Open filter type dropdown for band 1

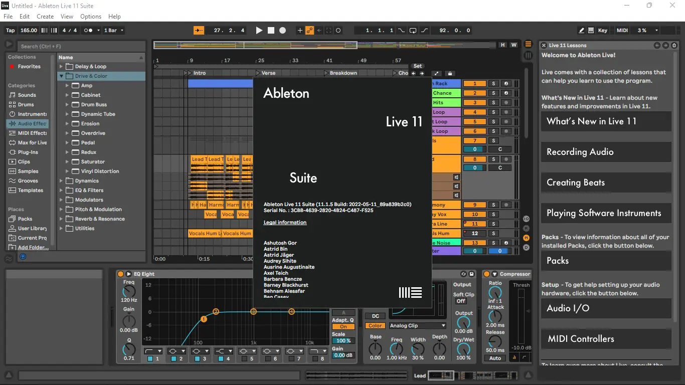click(153, 351)
